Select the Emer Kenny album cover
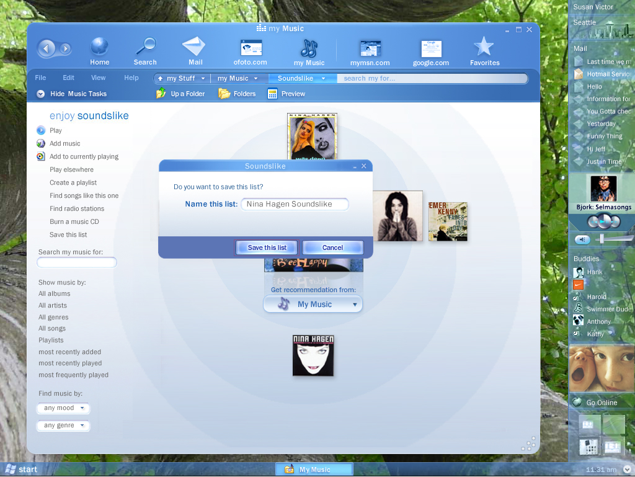The image size is (635, 477). point(448,221)
